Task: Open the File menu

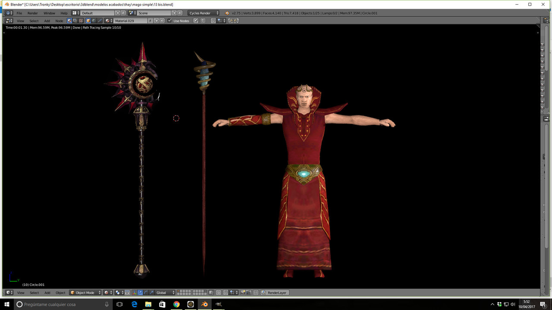Action: 19,13
